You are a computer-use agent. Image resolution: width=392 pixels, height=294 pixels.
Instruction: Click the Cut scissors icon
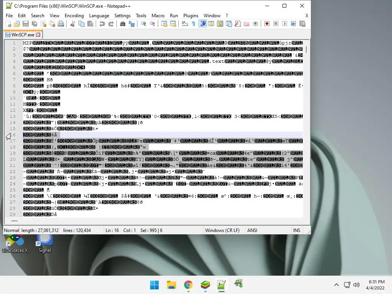pyautogui.click(x=72, y=24)
